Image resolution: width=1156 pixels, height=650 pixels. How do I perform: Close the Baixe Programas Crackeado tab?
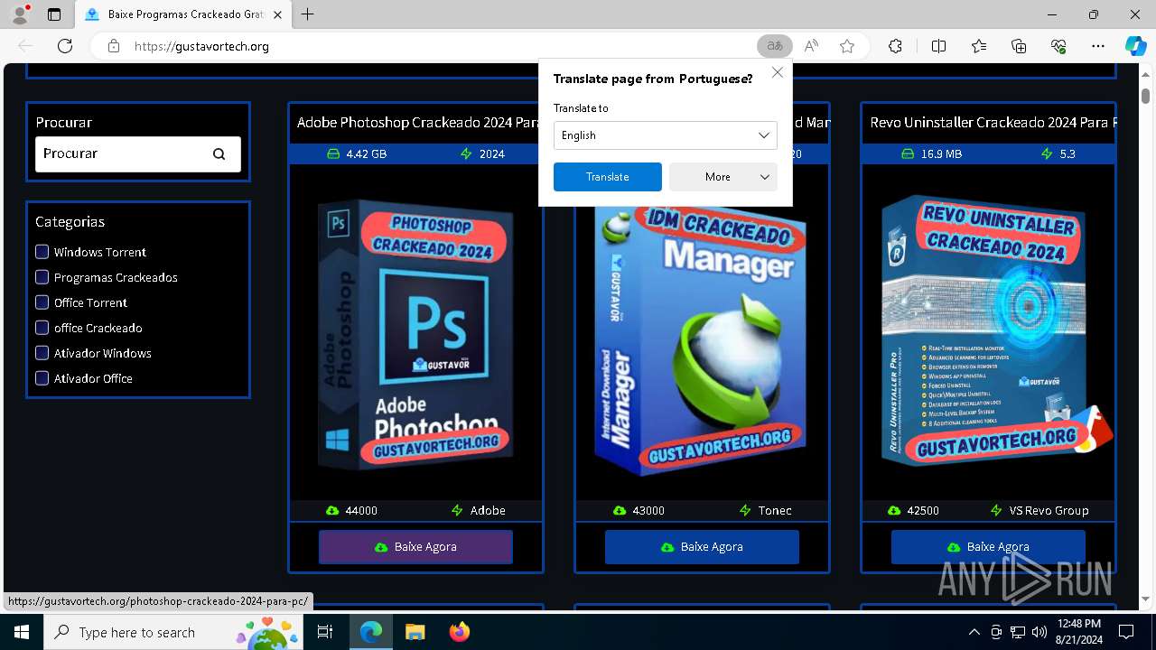277,14
